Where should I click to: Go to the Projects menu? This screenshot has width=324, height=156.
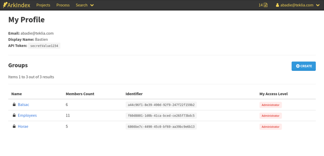43,5
